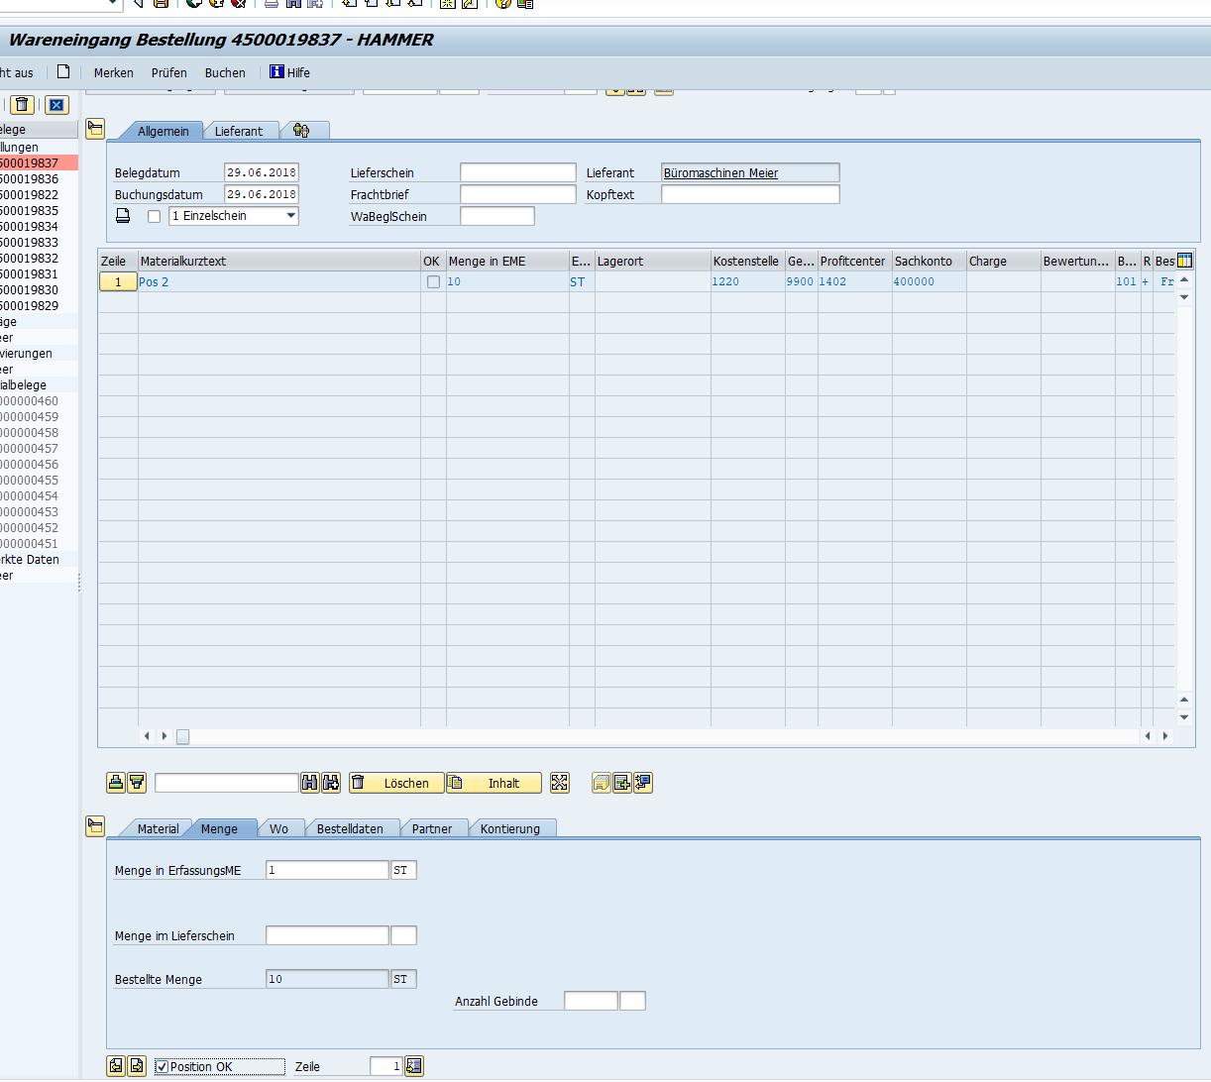Go to next item arrow icon
Image resolution: width=1211 pixels, height=1082 pixels.
[137, 1066]
